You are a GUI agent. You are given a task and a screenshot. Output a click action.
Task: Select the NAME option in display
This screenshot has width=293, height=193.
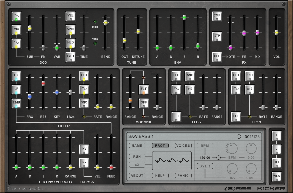(x=137, y=146)
